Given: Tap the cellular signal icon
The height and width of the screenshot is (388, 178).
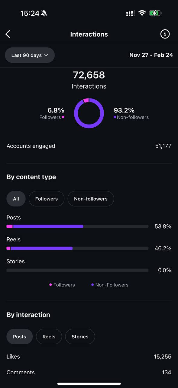Looking at the screenshot, I should [x=130, y=13].
